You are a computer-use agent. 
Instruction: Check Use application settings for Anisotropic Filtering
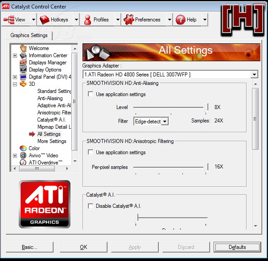click(x=91, y=152)
